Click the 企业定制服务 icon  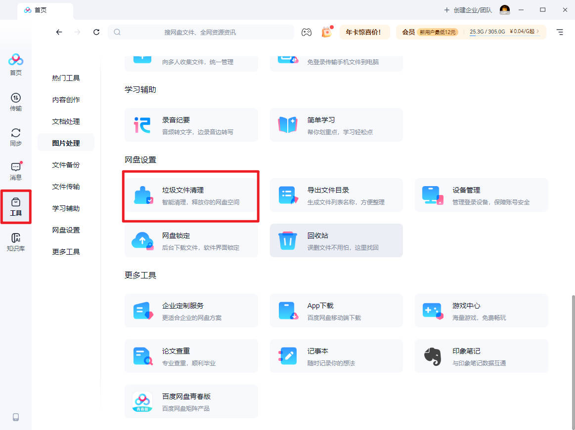(x=143, y=311)
